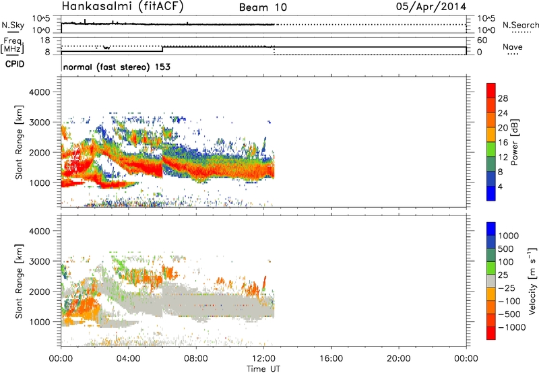Screen dimensions: 539x373
Task: Click the '04:00' time axis label
Action: point(129,359)
